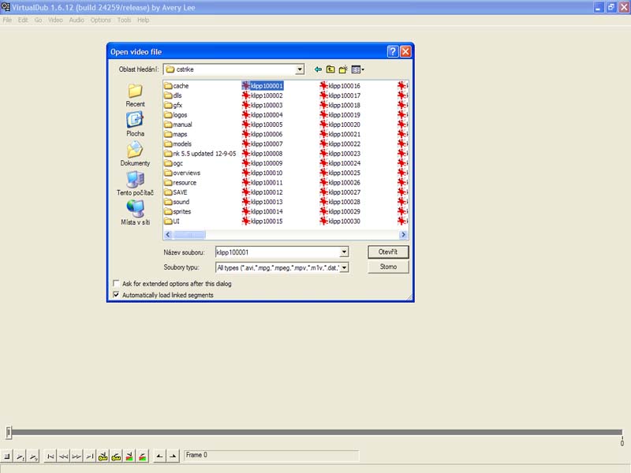This screenshot has width=631, height=473.
Task: Open the Recent places shortcut
Action: pyautogui.click(x=135, y=95)
